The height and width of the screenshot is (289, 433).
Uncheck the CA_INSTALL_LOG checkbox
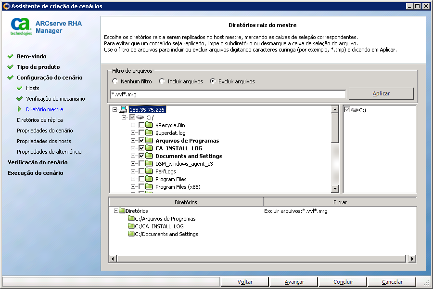tap(141, 148)
